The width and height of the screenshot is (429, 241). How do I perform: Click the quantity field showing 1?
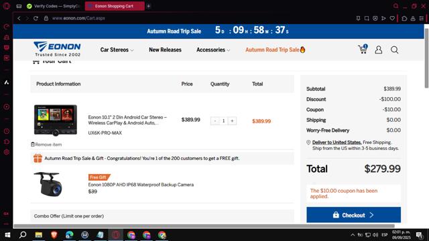pyautogui.click(x=223, y=120)
